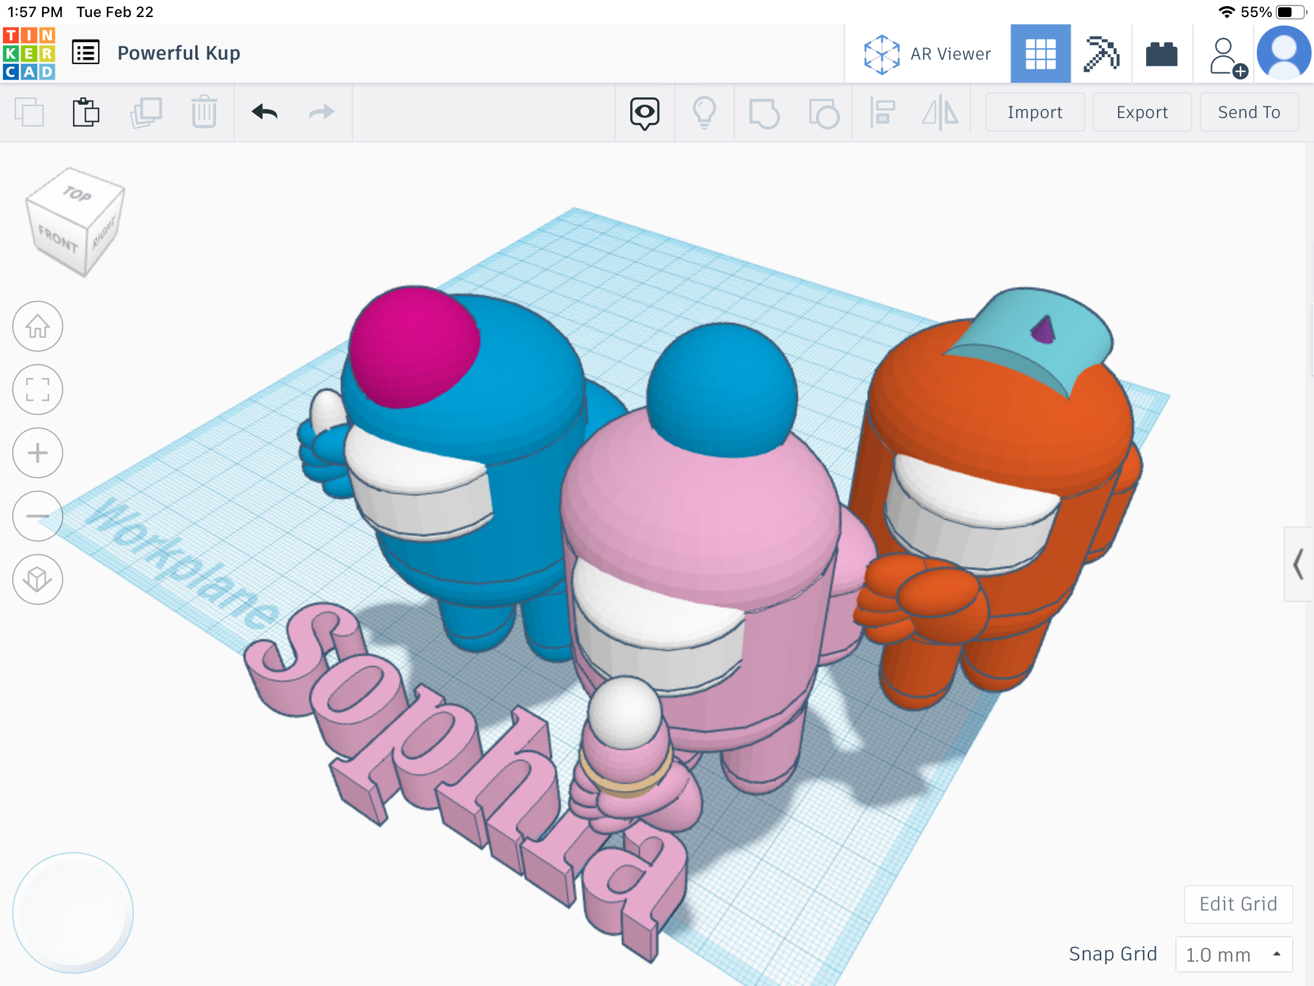Click Home view button
Viewport: 1314px width, 986px height.
[38, 327]
